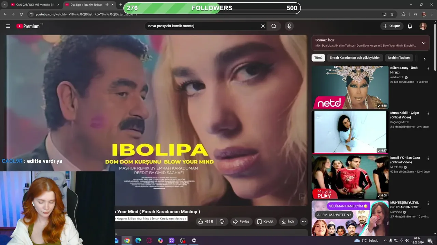This screenshot has width=437, height=245.
Task: Select the İbrahim Tatlıses chip
Action: (399, 58)
